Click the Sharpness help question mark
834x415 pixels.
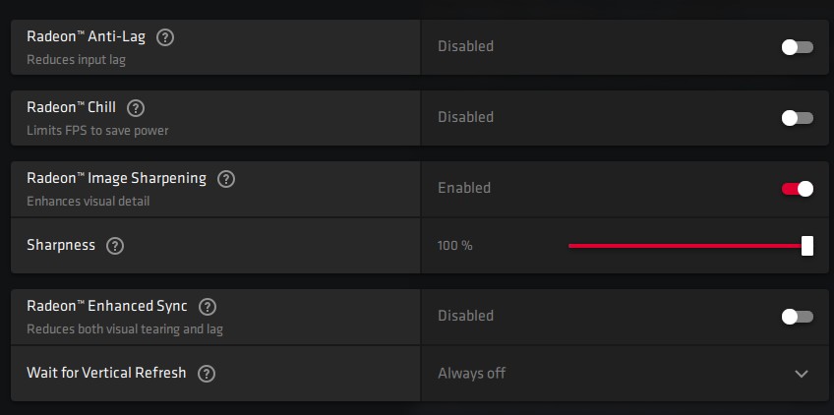115,246
